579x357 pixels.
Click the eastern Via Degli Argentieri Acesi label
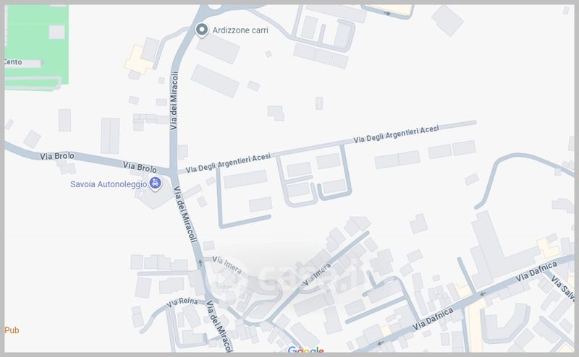396,134
